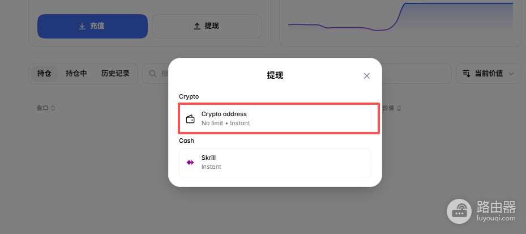The height and width of the screenshot is (234, 526).
Task: Click upload arrow icon on 提现 button
Action: tap(197, 26)
